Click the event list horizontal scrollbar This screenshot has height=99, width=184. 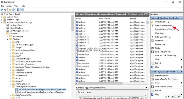100,83
